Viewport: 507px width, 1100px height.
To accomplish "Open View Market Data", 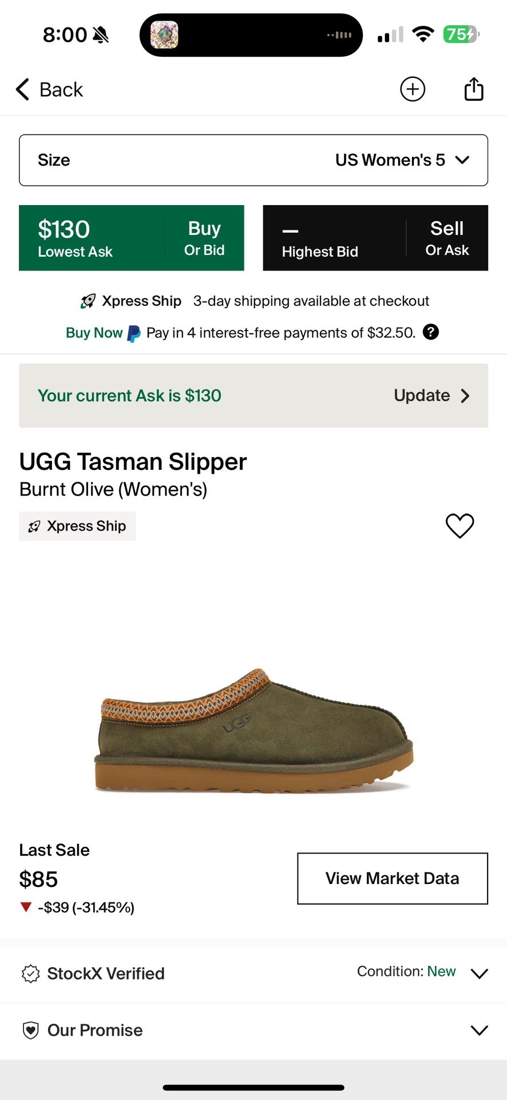I will click(391, 878).
